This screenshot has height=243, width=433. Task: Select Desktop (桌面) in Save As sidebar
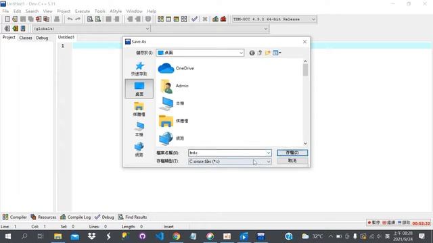(x=139, y=88)
